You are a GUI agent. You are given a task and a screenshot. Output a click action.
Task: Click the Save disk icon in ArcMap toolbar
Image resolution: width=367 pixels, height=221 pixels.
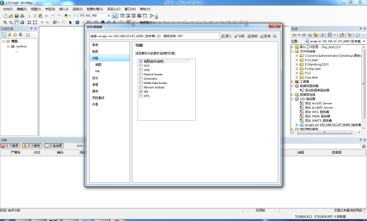pos(16,16)
